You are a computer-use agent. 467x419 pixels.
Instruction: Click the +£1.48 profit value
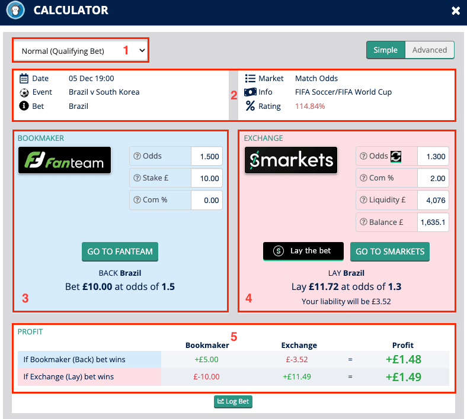[404, 360]
